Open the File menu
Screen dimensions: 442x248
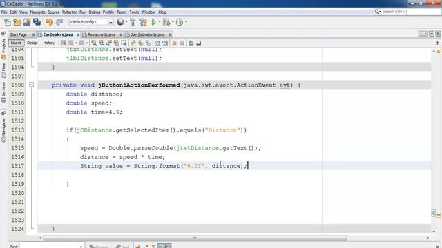click(4, 12)
